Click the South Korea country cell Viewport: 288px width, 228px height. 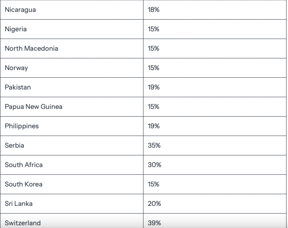[24, 184]
